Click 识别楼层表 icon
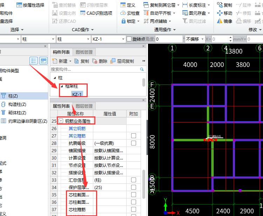The height and width of the screenshot is (216, 263). pos(83,5)
